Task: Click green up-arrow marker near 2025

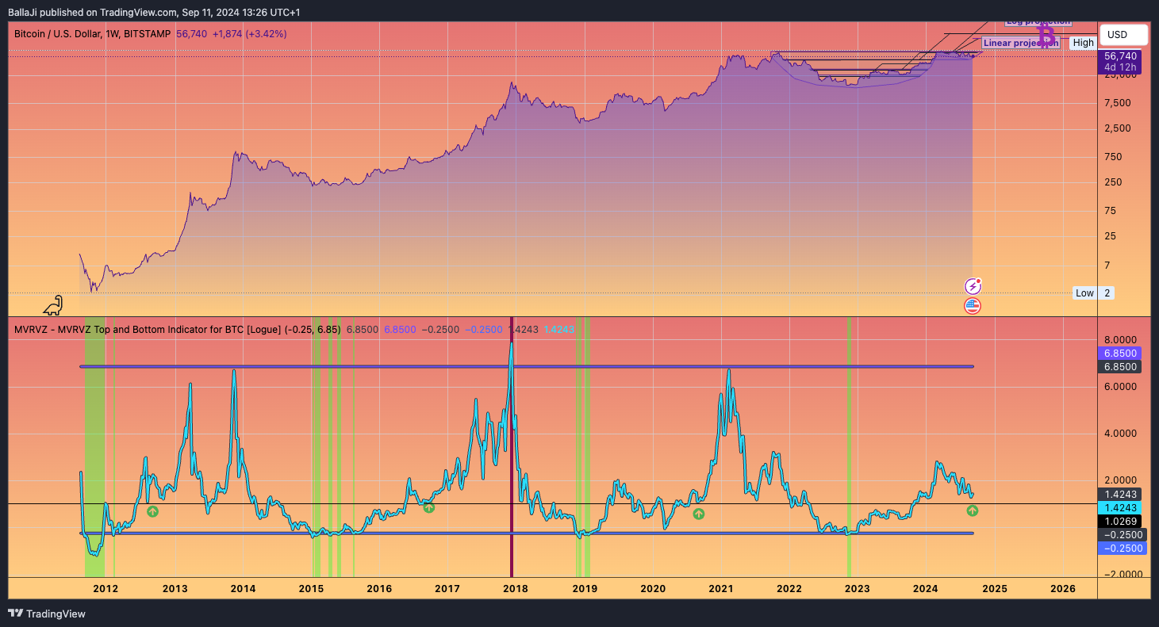Action: click(x=973, y=510)
